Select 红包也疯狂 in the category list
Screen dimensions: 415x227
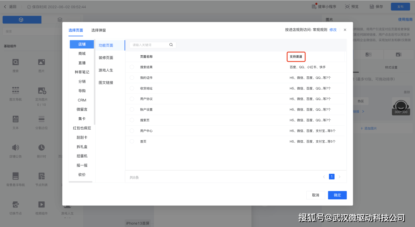click(x=82, y=128)
